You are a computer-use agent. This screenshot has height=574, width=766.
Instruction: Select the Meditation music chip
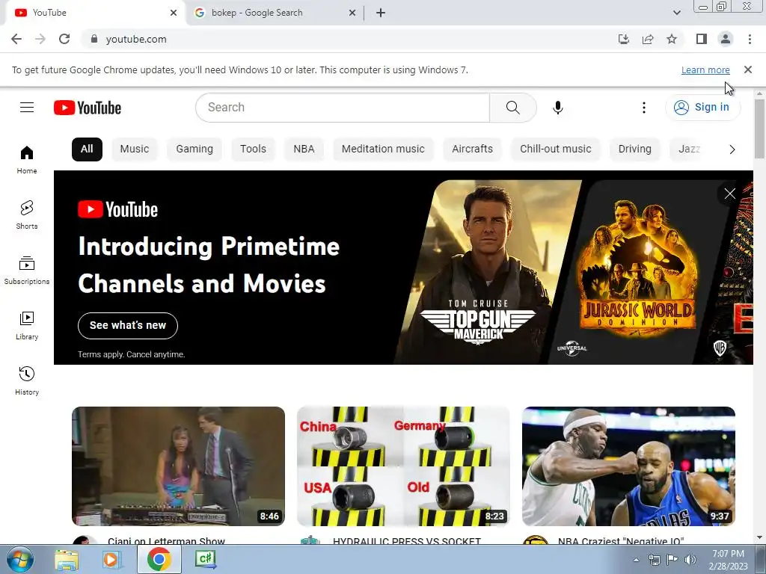(x=383, y=149)
